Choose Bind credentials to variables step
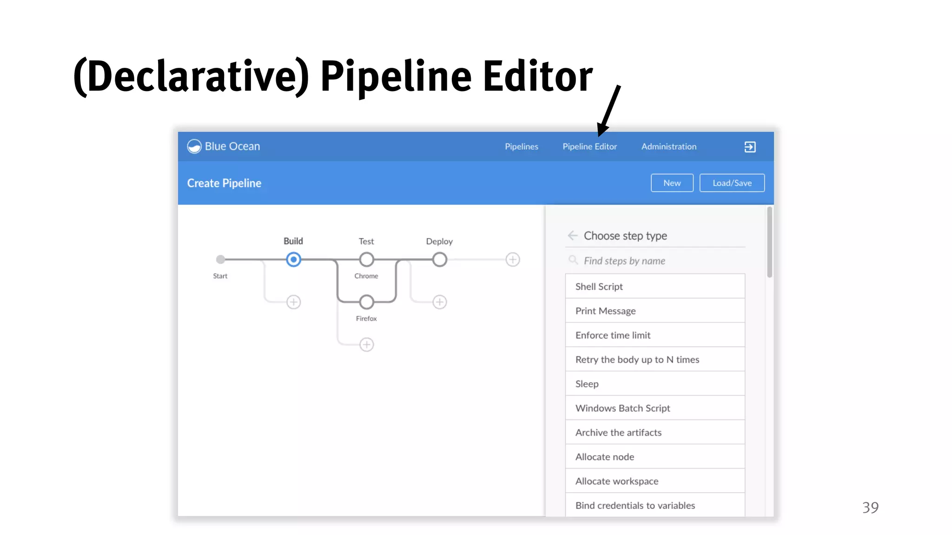Image resolution: width=952 pixels, height=535 pixels. coord(655,505)
